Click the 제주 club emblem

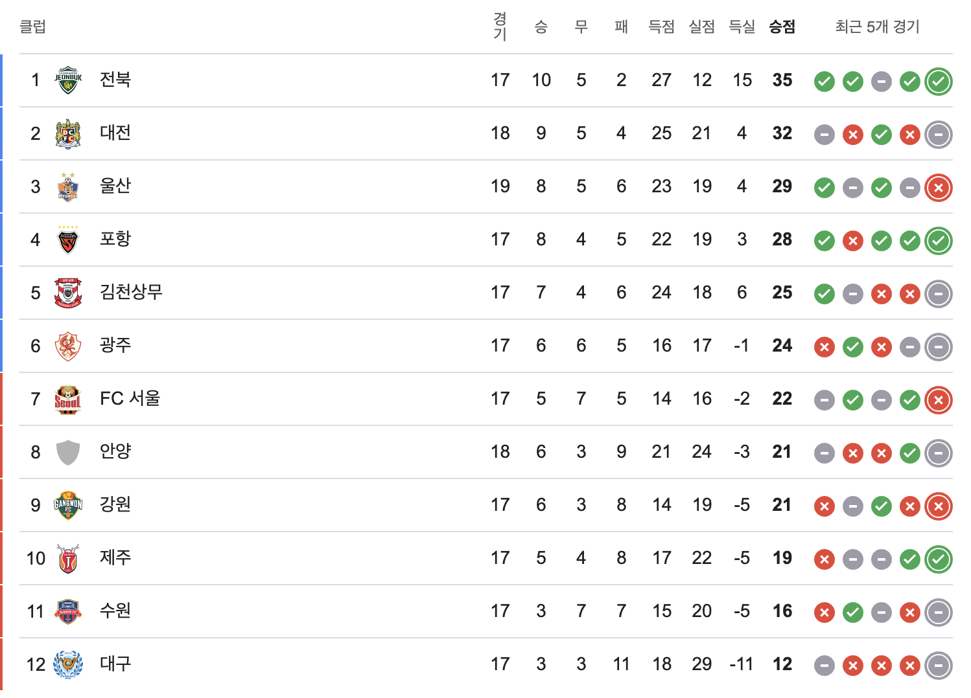[68, 558]
